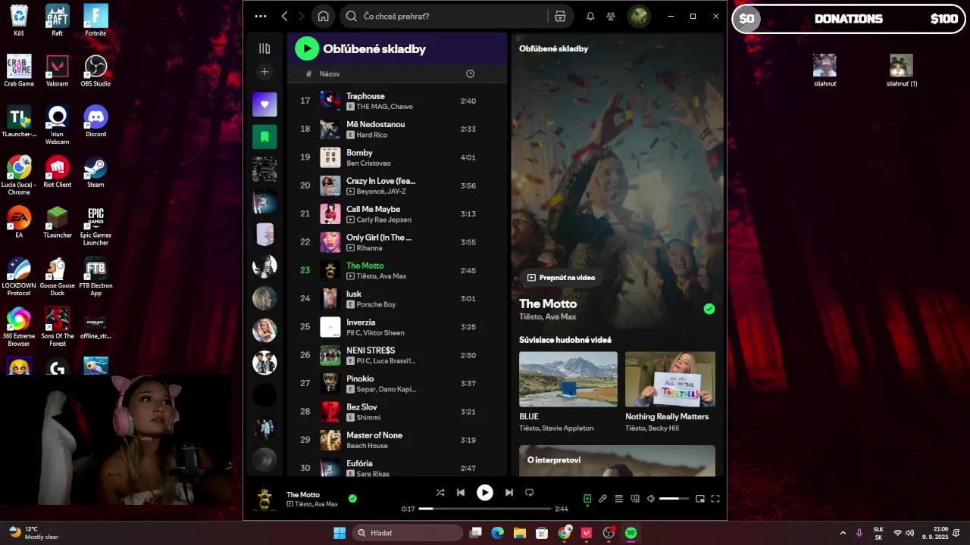The height and width of the screenshot is (545, 970).
Task: Sort by the duration clock column icon
Action: click(470, 73)
